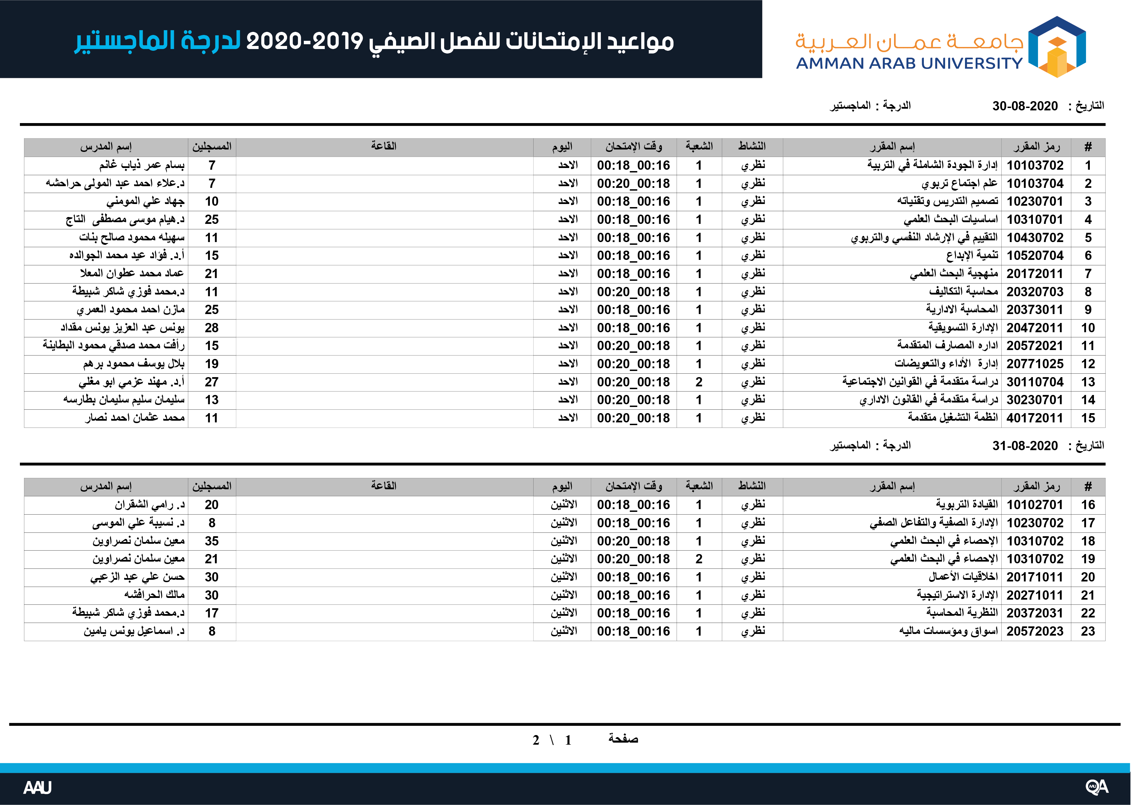Click instructor name 'سليمان سليم سليمان بطارسه'

click(x=124, y=399)
